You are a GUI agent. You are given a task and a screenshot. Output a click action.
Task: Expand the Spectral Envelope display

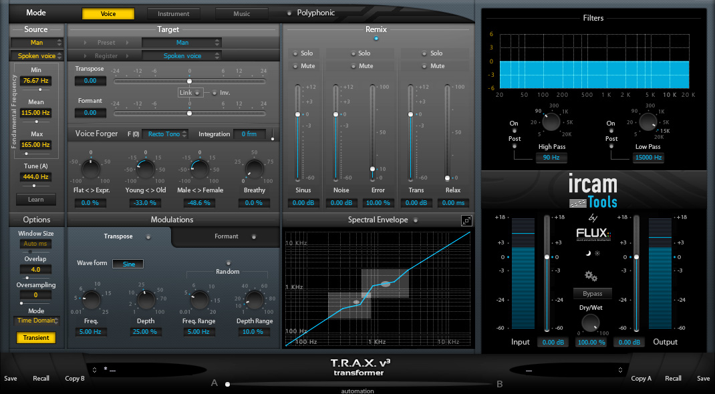click(466, 221)
